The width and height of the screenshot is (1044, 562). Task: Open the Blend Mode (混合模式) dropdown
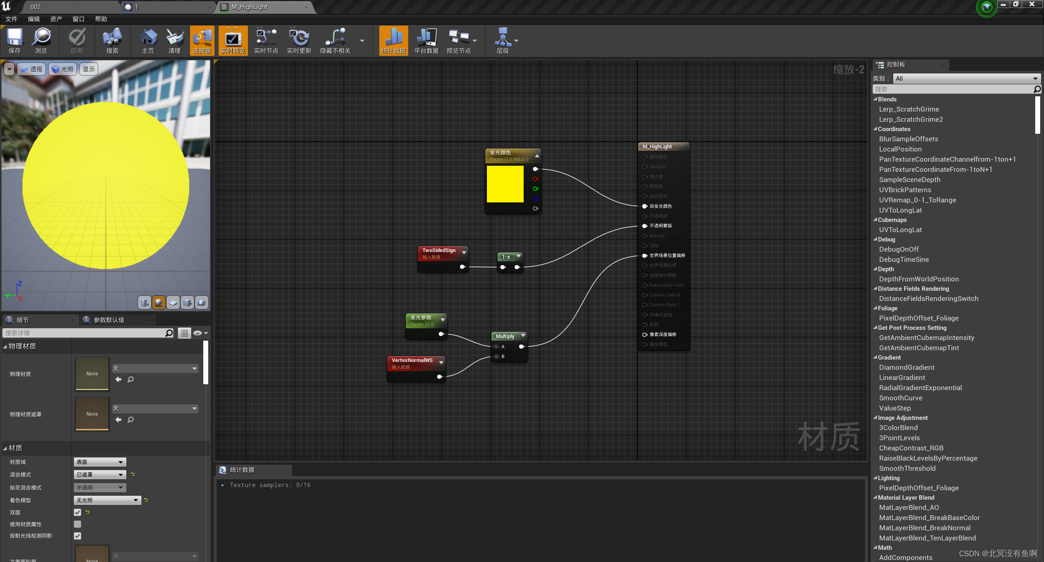point(100,474)
